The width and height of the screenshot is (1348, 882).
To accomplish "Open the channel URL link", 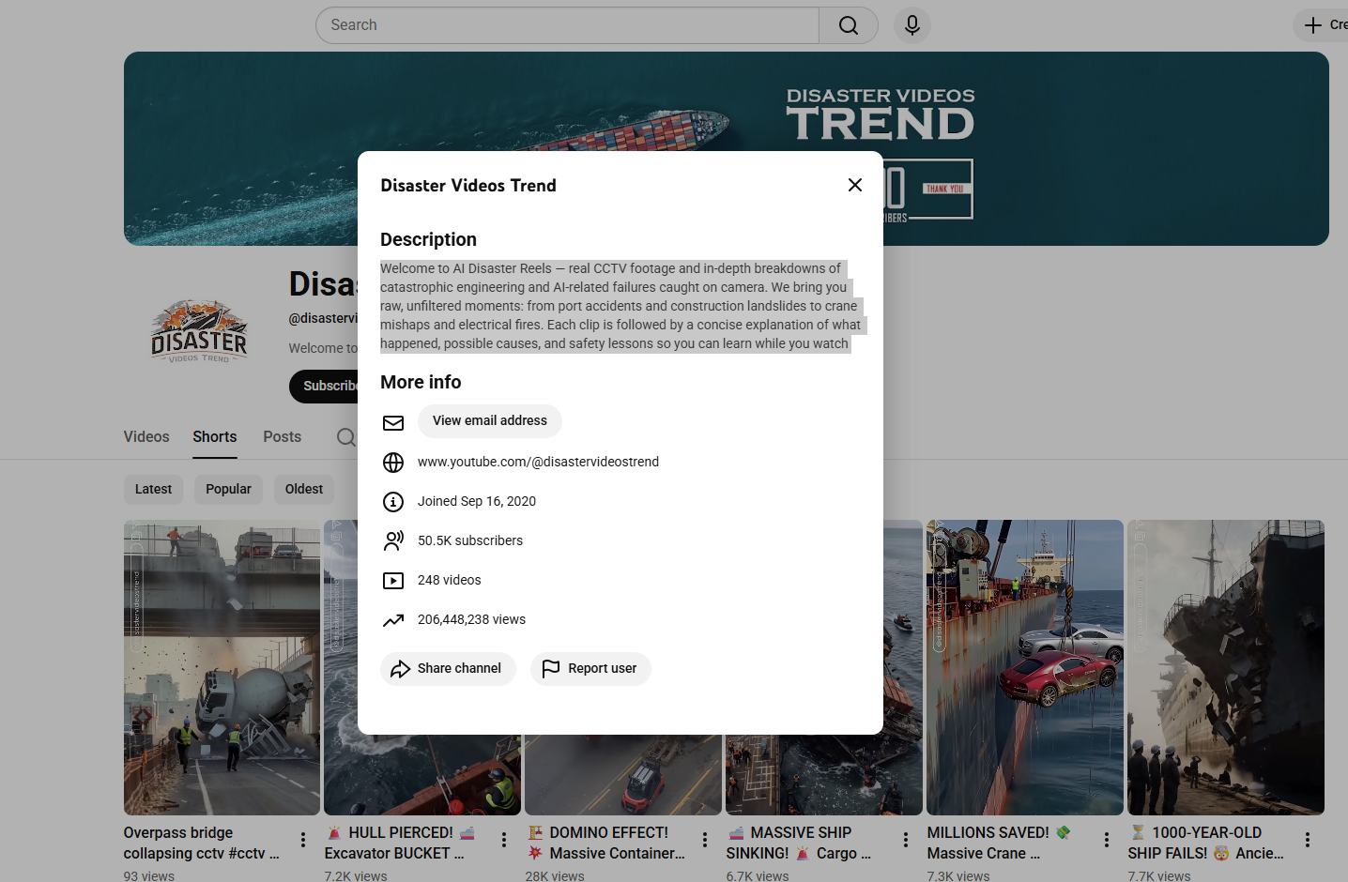I will point(538,462).
